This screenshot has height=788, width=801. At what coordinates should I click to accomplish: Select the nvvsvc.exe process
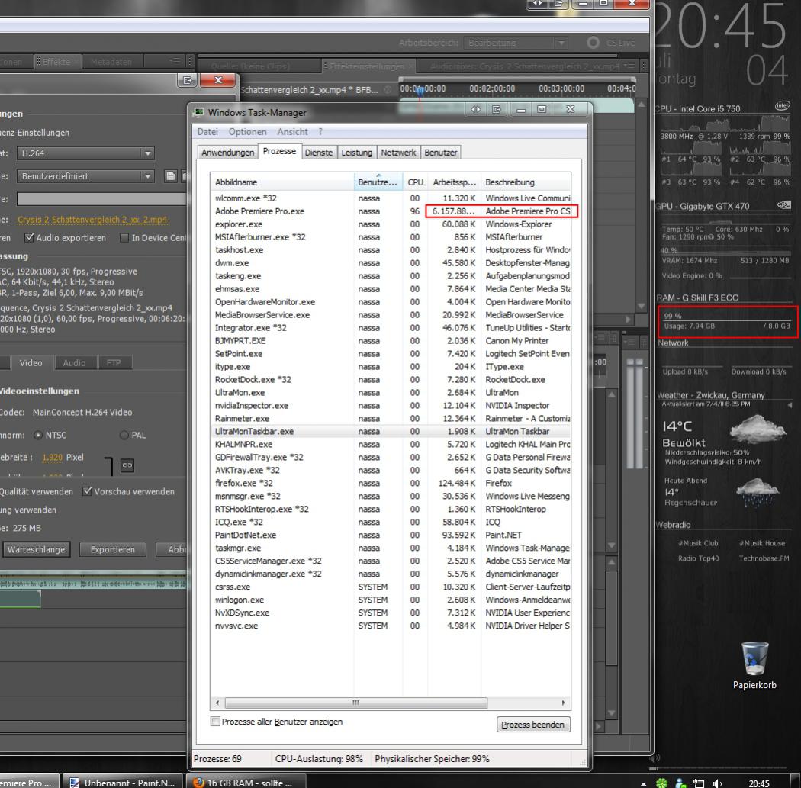(x=391, y=626)
